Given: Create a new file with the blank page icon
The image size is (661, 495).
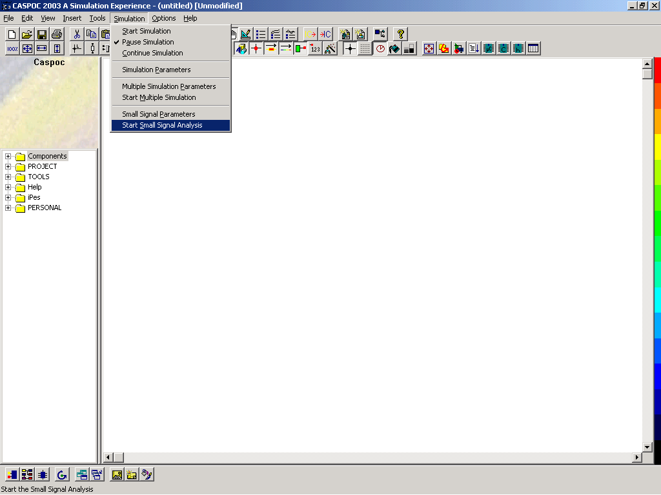Looking at the screenshot, I should (12, 34).
